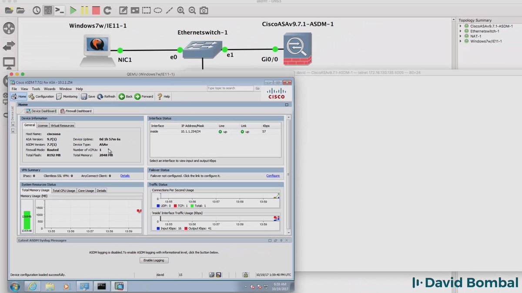The height and width of the screenshot is (293, 522).
Task: Select the inside interface row
Action: click(x=215, y=132)
